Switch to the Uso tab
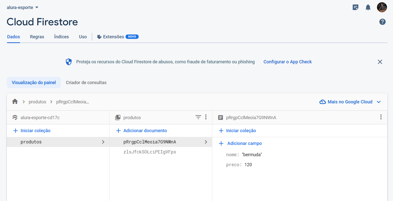The height and width of the screenshot is (201, 393). pos(83,37)
